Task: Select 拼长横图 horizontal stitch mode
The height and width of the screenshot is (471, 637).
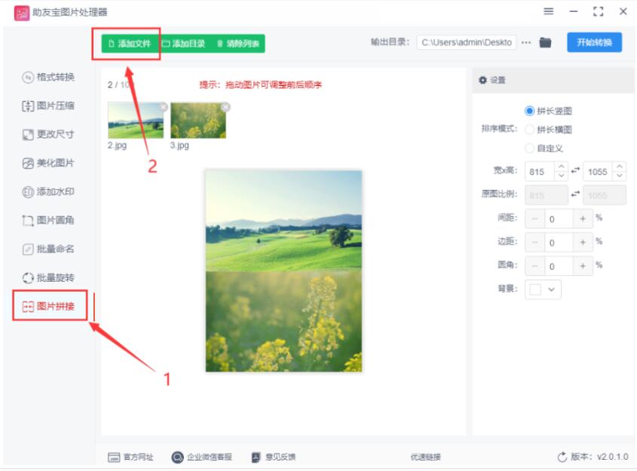Action: (529, 130)
